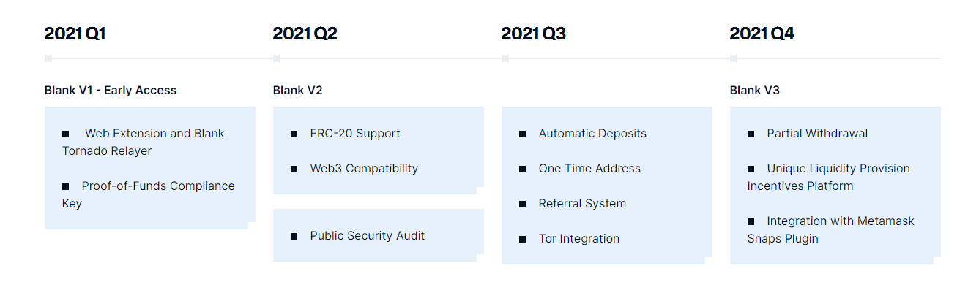Screen dimensions: 968x282
Task: Click the bullet beside One Time Address
Action: (x=523, y=169)
